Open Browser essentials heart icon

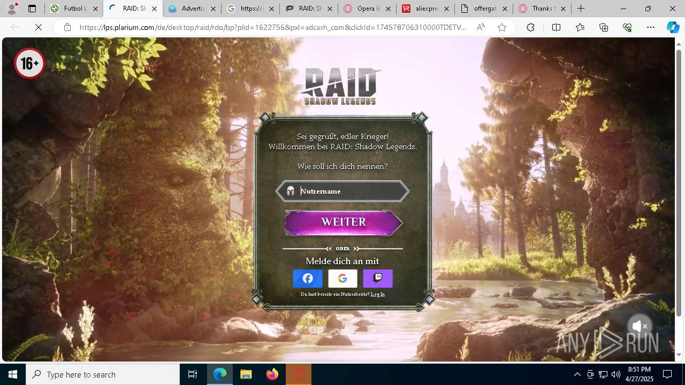coord(627,27)
